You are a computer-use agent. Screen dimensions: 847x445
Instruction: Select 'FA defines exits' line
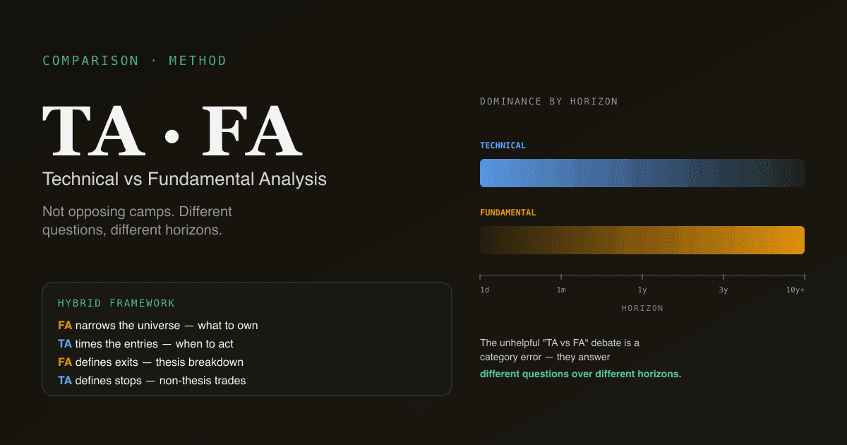150,362
